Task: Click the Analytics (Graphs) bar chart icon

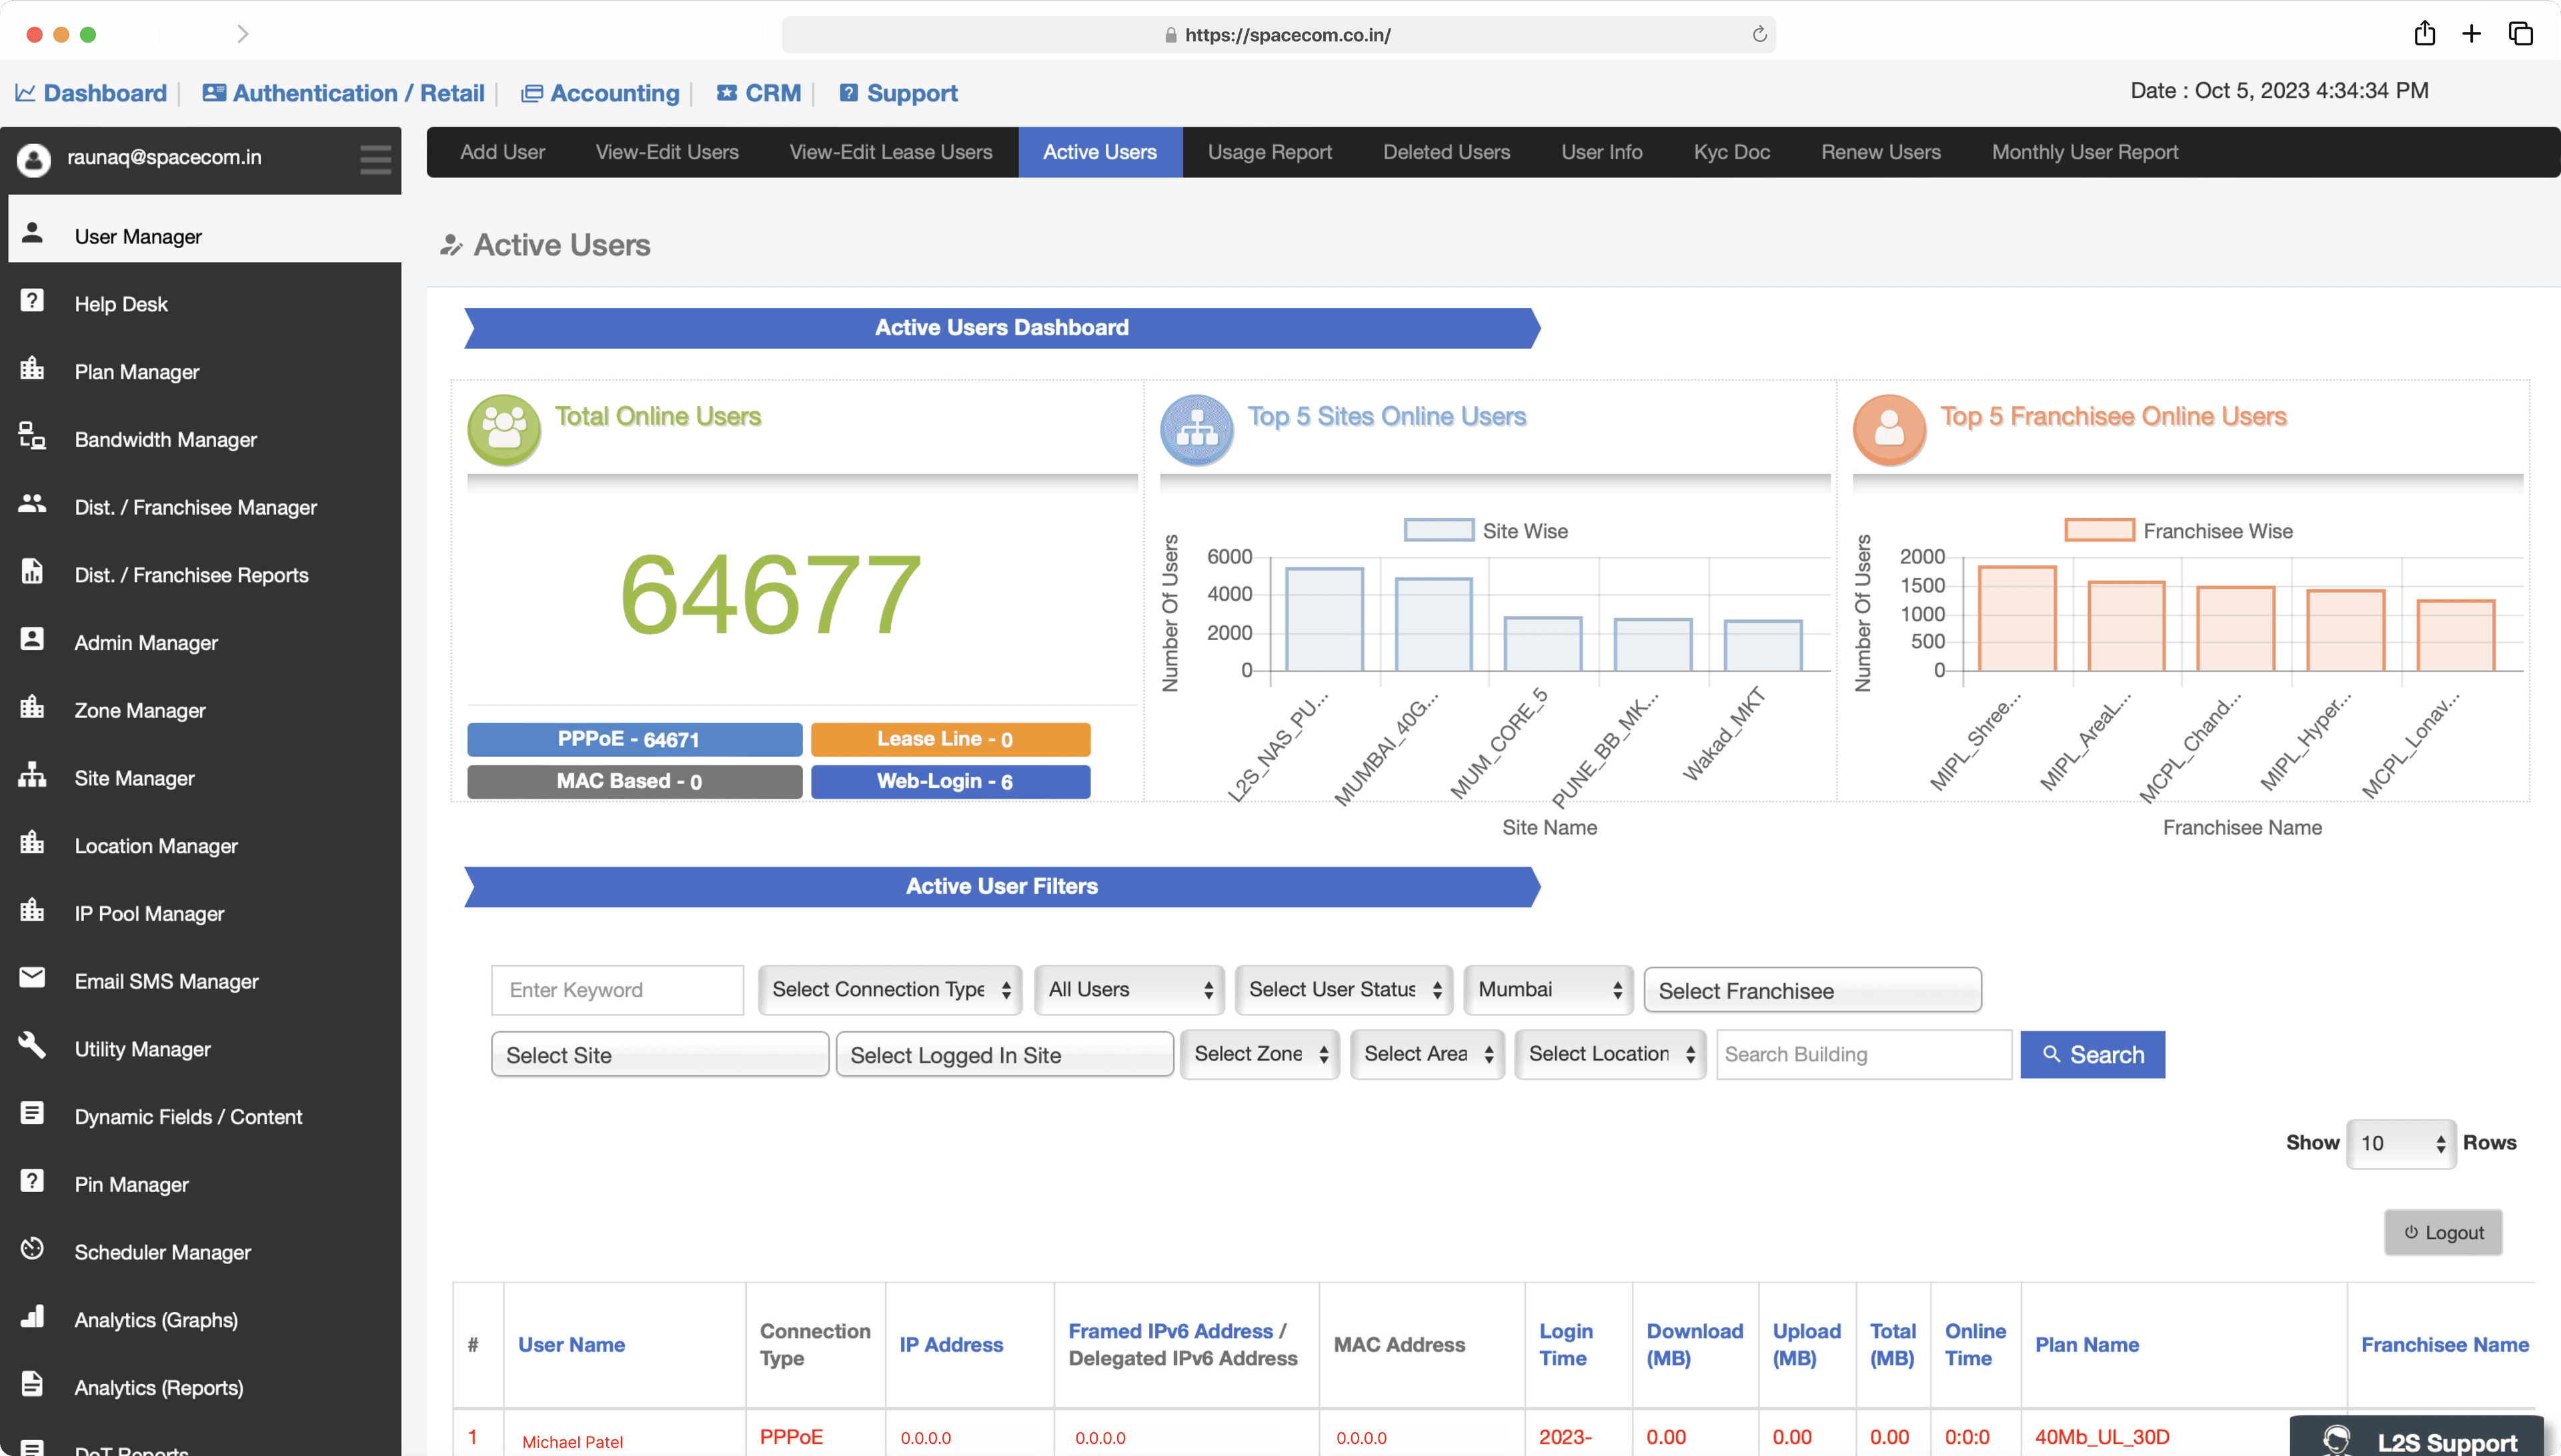Action: 32,1317
